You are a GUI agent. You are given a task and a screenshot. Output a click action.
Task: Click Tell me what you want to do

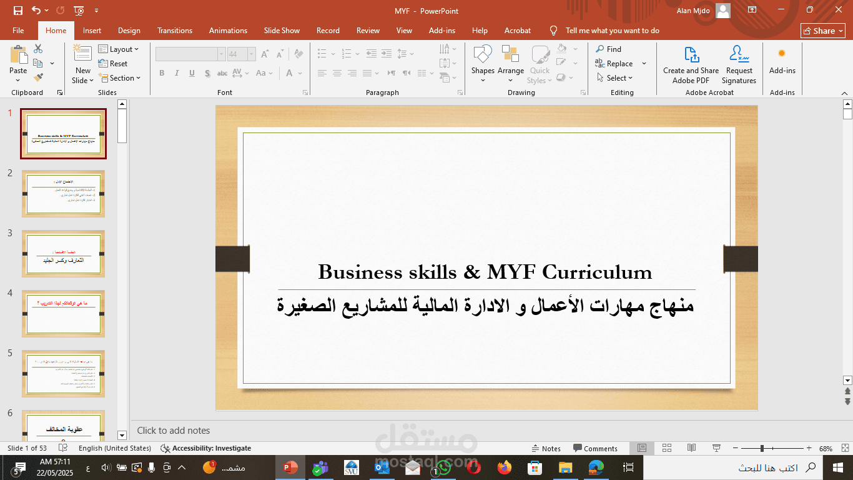click(612, 31)
